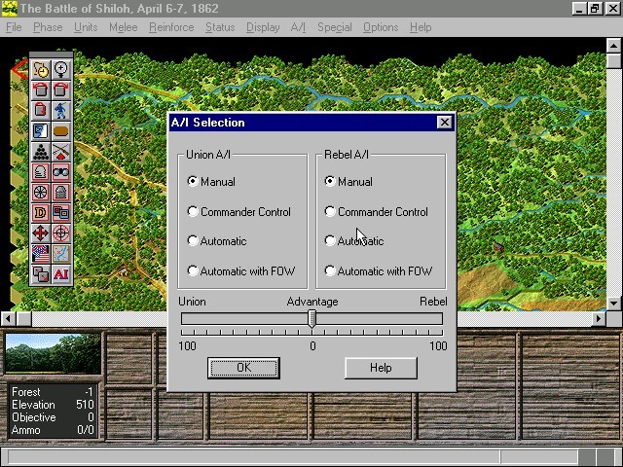Click the game icon in the title bar
Screen dimensions: 623x467
pyautogui.click(x=9, y=9)
